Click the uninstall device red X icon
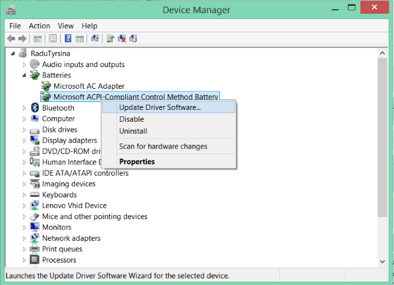394x285 pixels. click(x=122, y=38)
